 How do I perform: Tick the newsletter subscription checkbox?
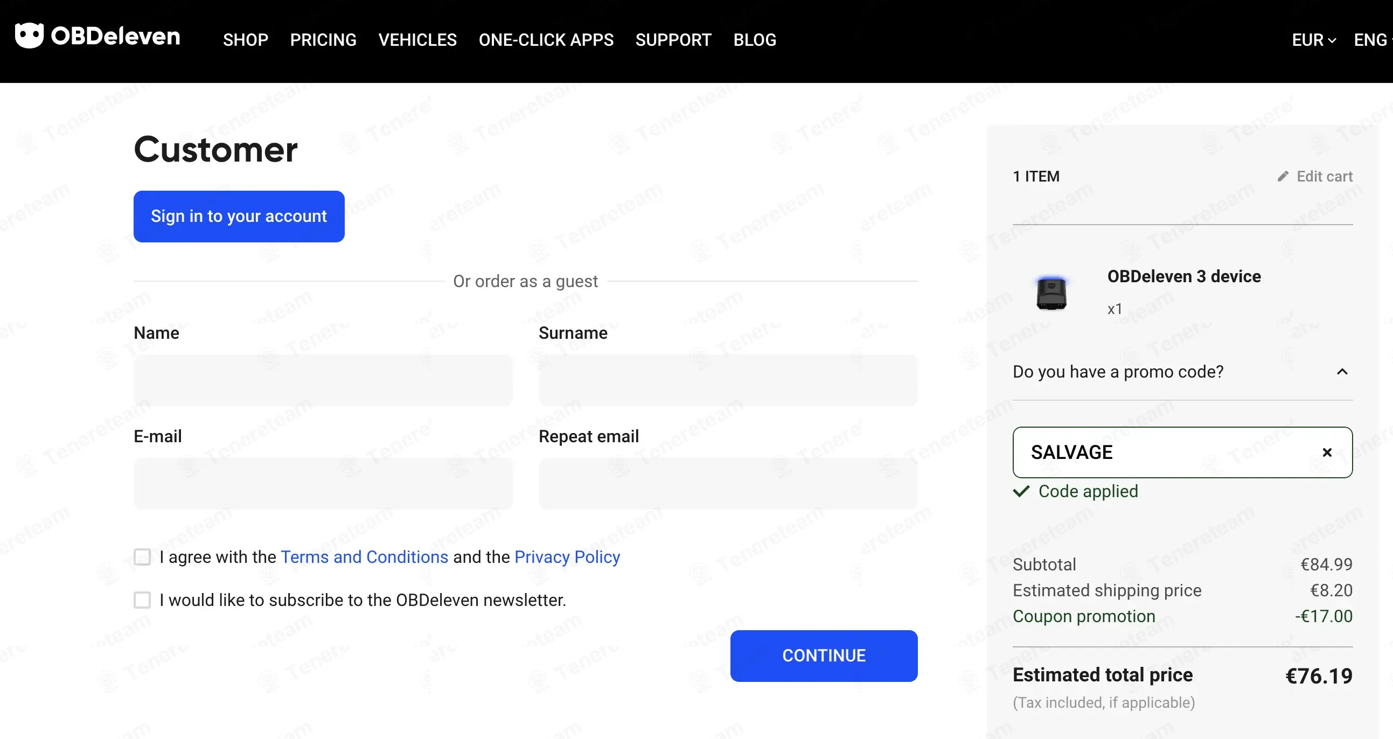(142, 600)
